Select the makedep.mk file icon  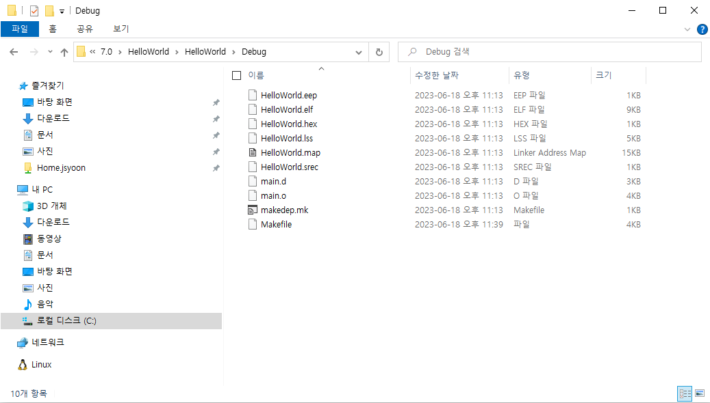[x=253, y=210]
